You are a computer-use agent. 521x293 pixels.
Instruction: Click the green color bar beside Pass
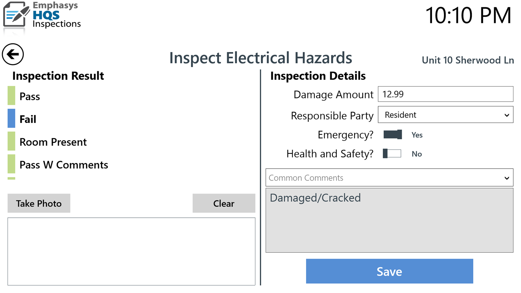tap(12, 96)
